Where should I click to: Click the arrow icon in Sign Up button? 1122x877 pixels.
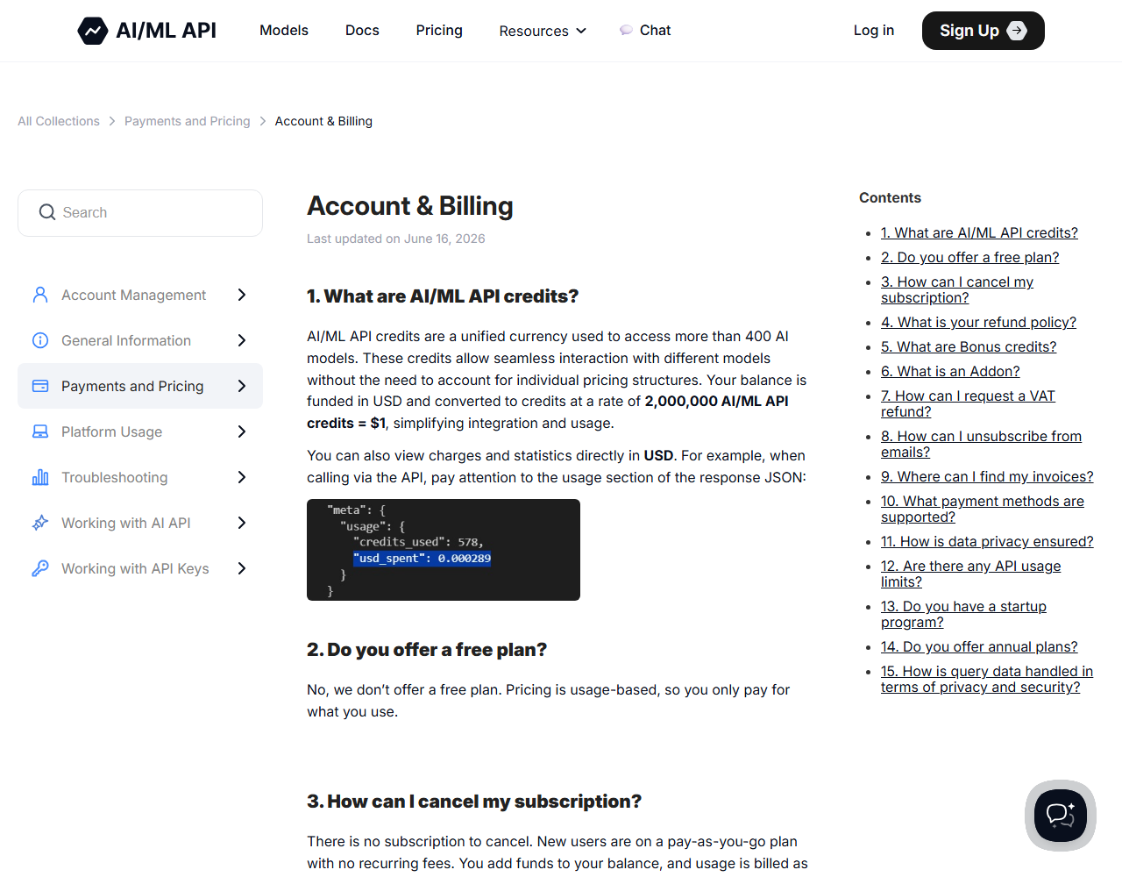(x=1017, y=31)
